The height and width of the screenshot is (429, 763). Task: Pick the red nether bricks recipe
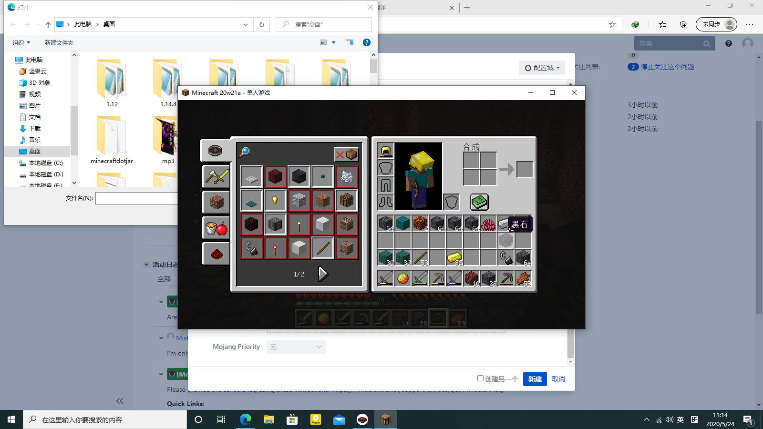(275, 176)
